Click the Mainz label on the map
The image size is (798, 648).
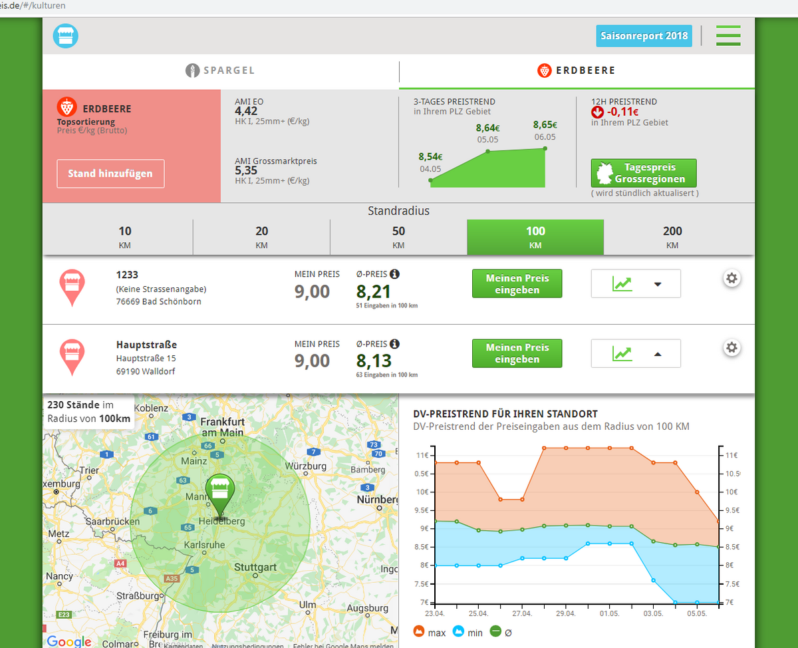pyautogui.click(x=194, y=460)
